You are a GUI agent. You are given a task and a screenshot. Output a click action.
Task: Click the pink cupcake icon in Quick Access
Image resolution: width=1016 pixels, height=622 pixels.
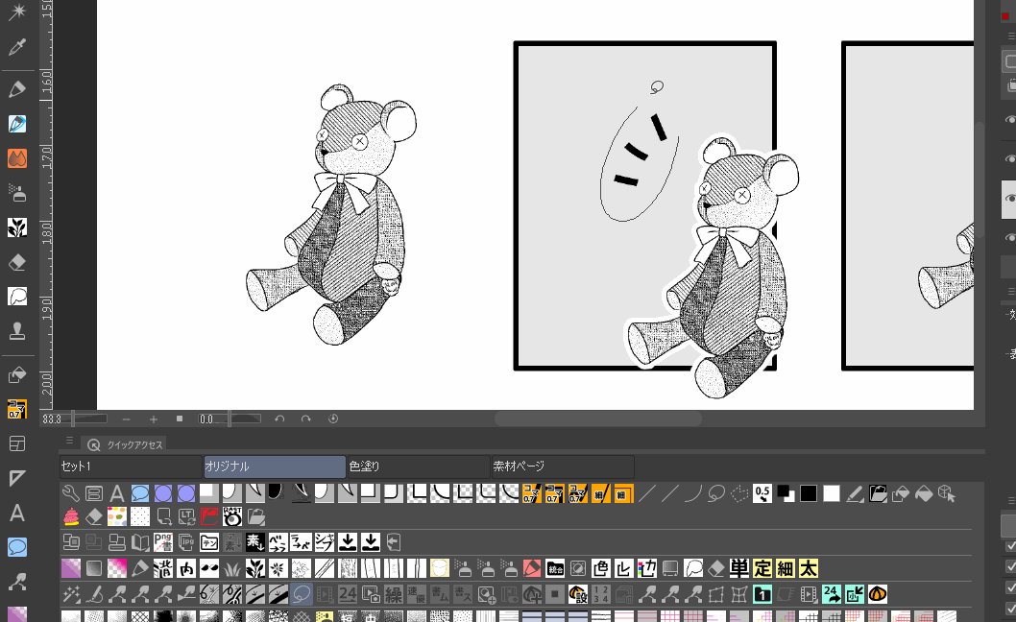tap(71, 517)
